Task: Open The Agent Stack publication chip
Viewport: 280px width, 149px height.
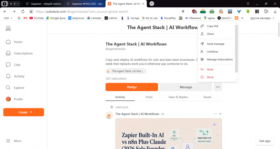Action: point(126,71)
